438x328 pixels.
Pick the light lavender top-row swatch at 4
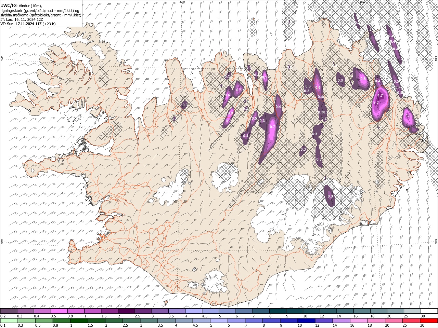click(193, 311)
